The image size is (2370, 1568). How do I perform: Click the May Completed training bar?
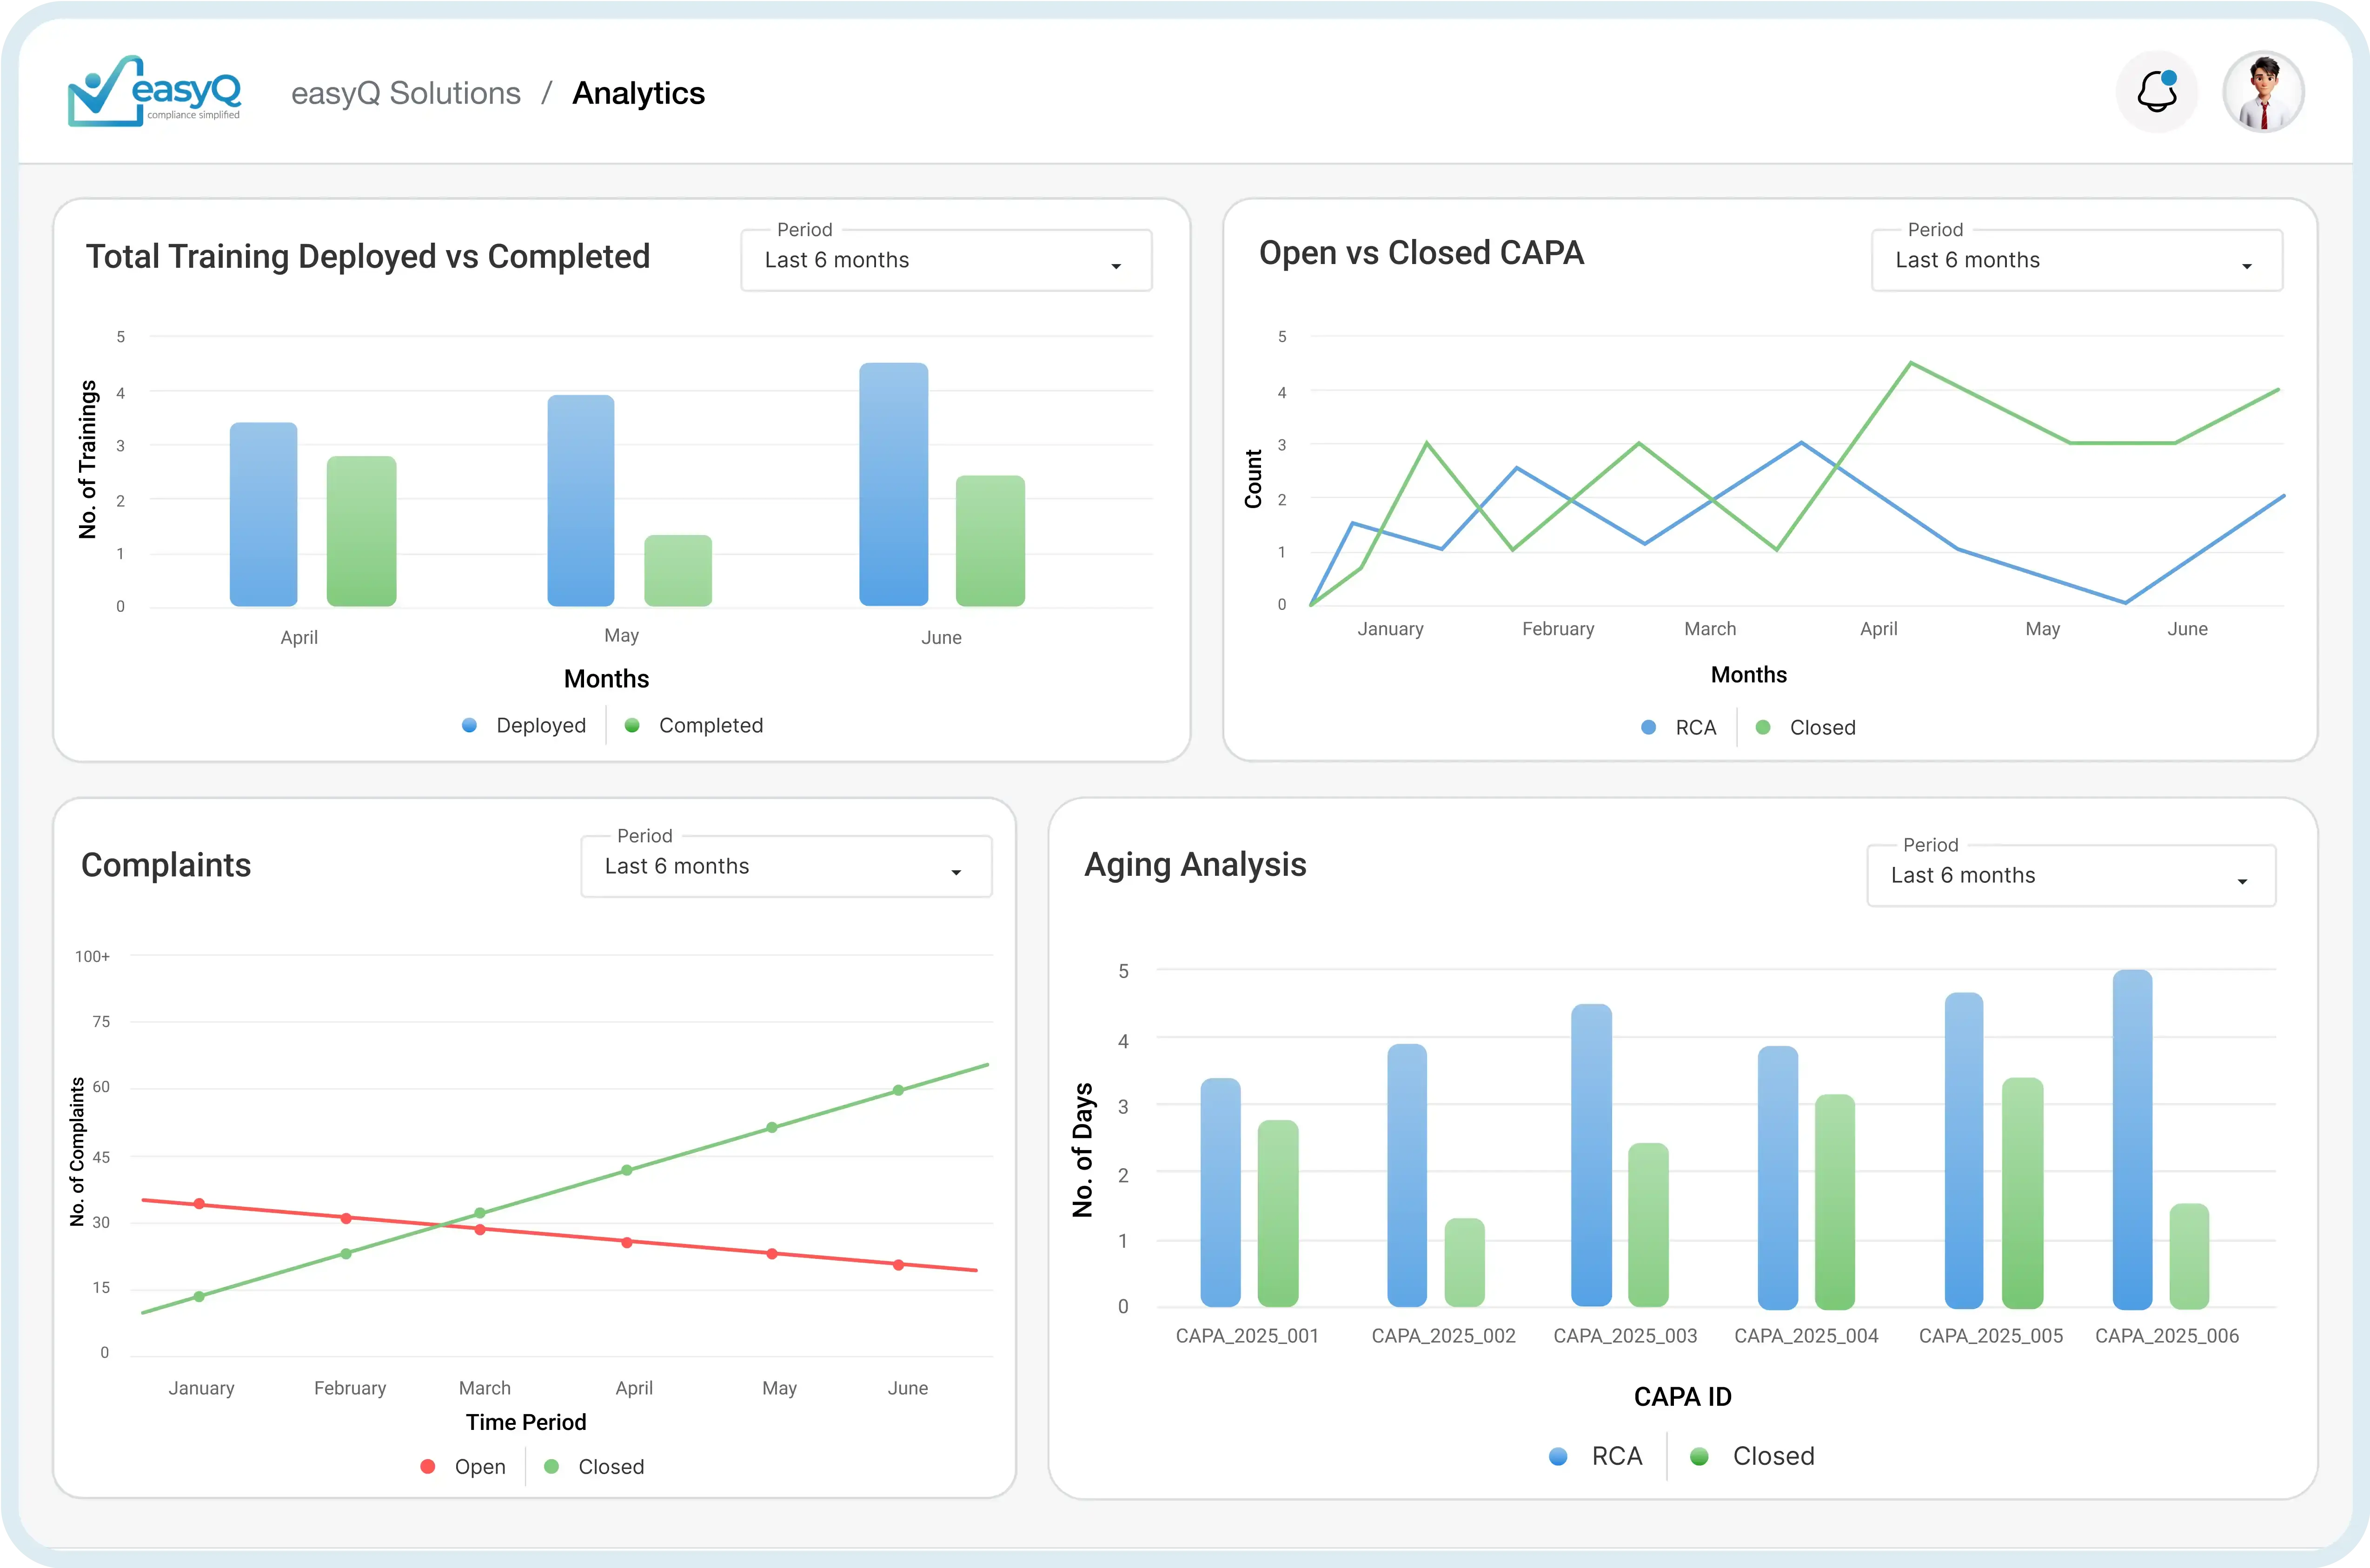coord(678,570)
